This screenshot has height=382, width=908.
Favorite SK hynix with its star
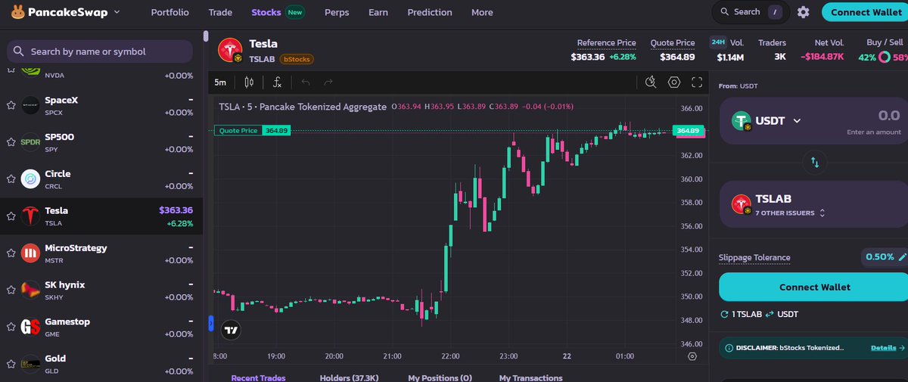11,290
